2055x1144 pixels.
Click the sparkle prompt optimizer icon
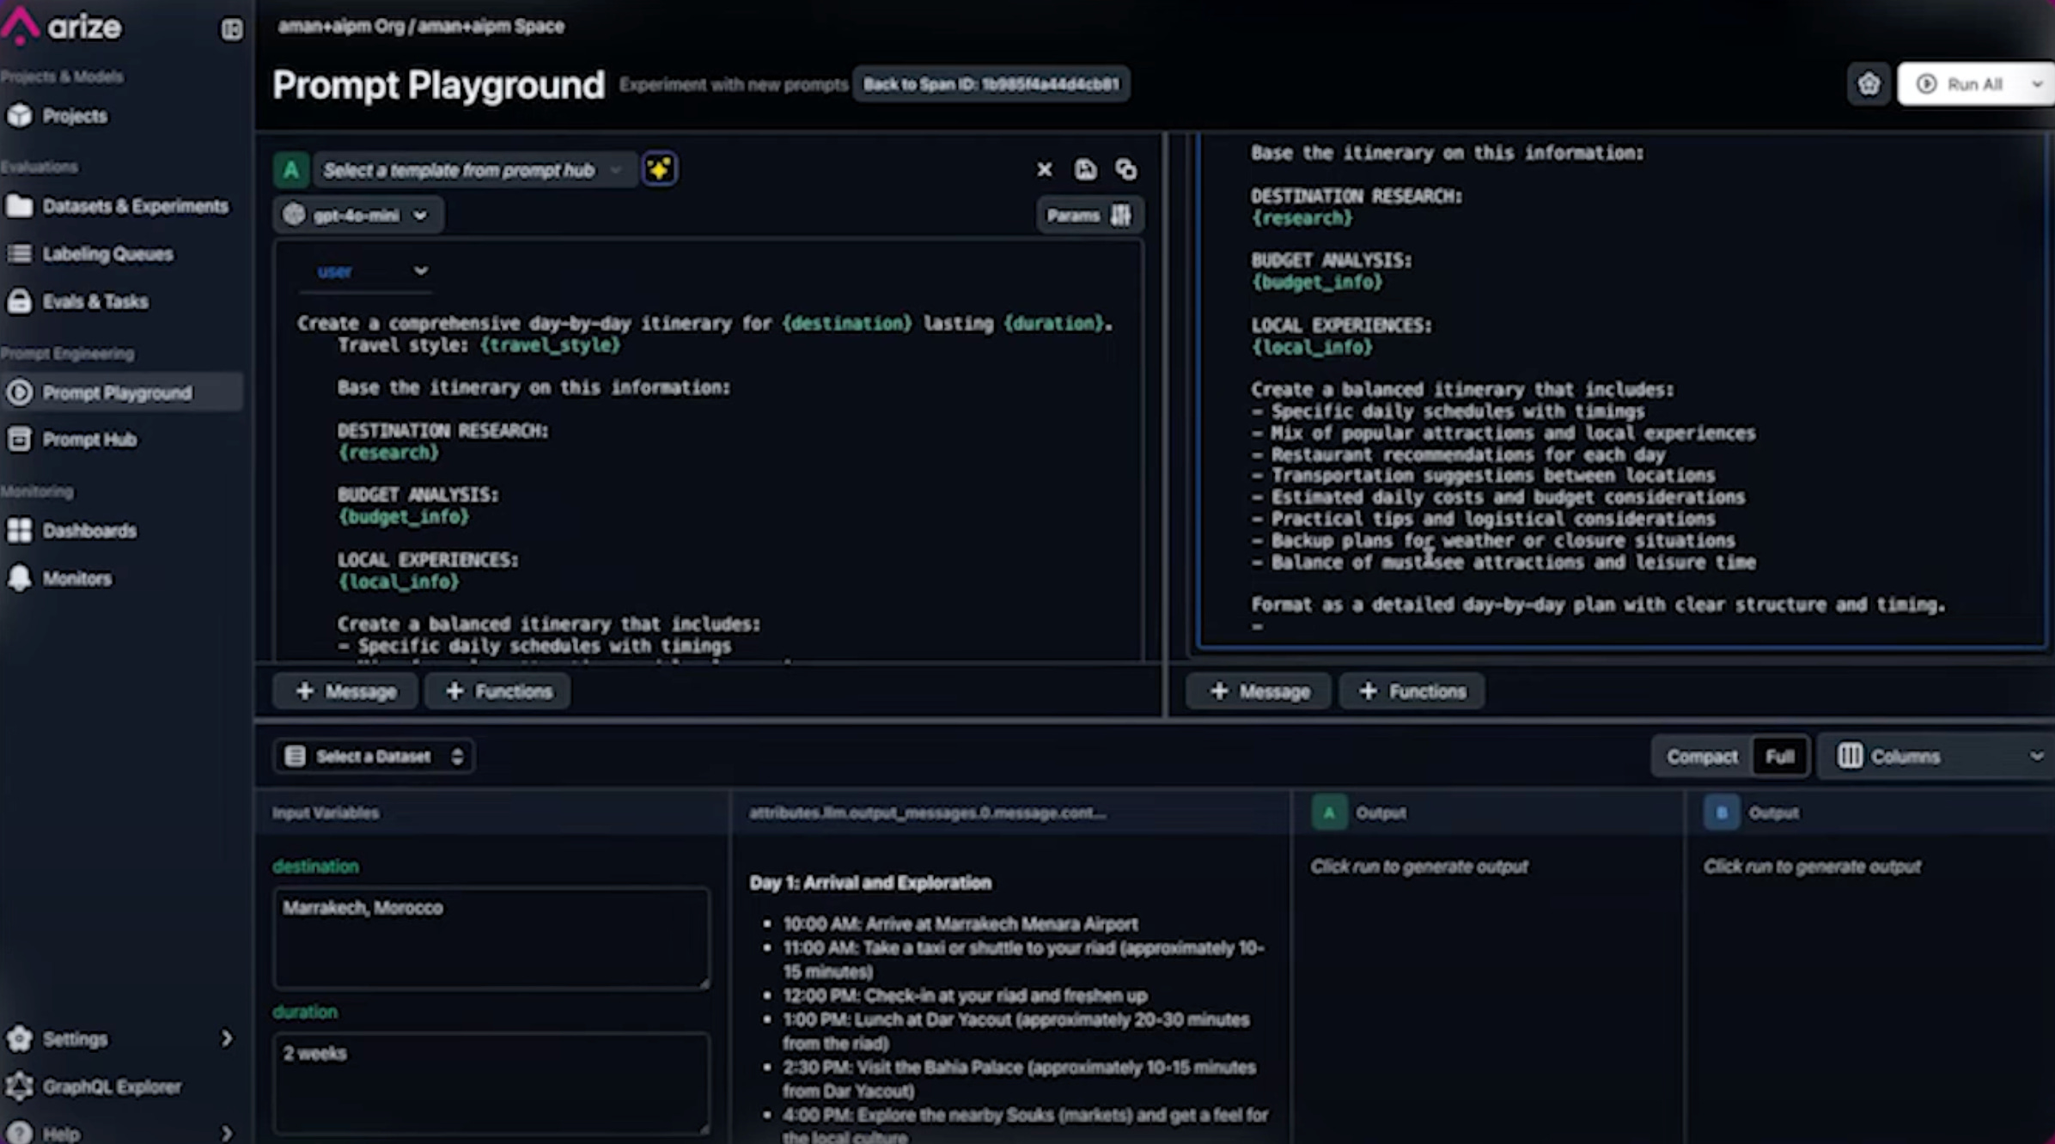659,169
